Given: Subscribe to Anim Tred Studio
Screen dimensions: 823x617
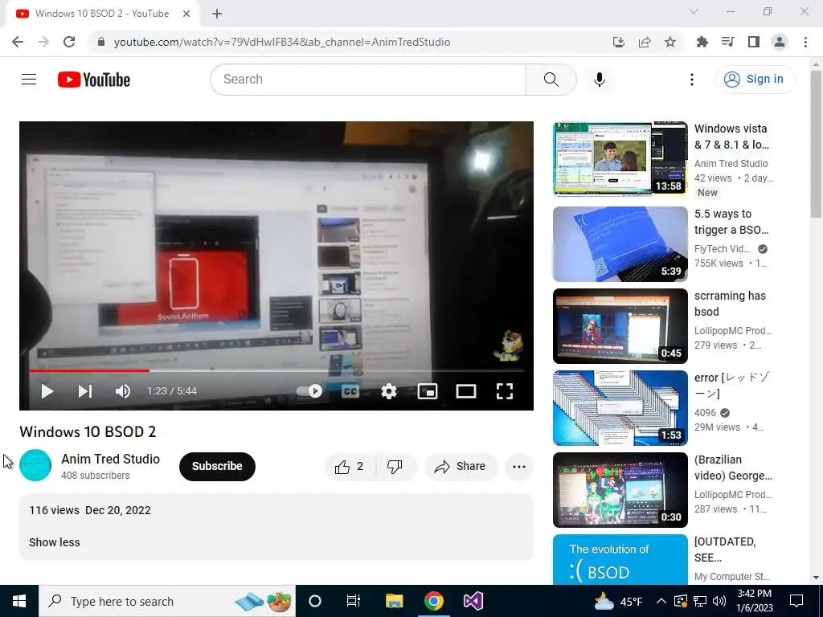Looking at the screenshot, I should click(x=217, y=467).
